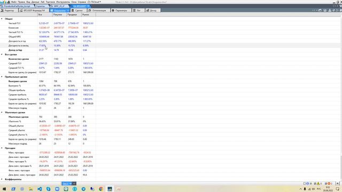Close the bottom sheet tab

pos(74,183)
